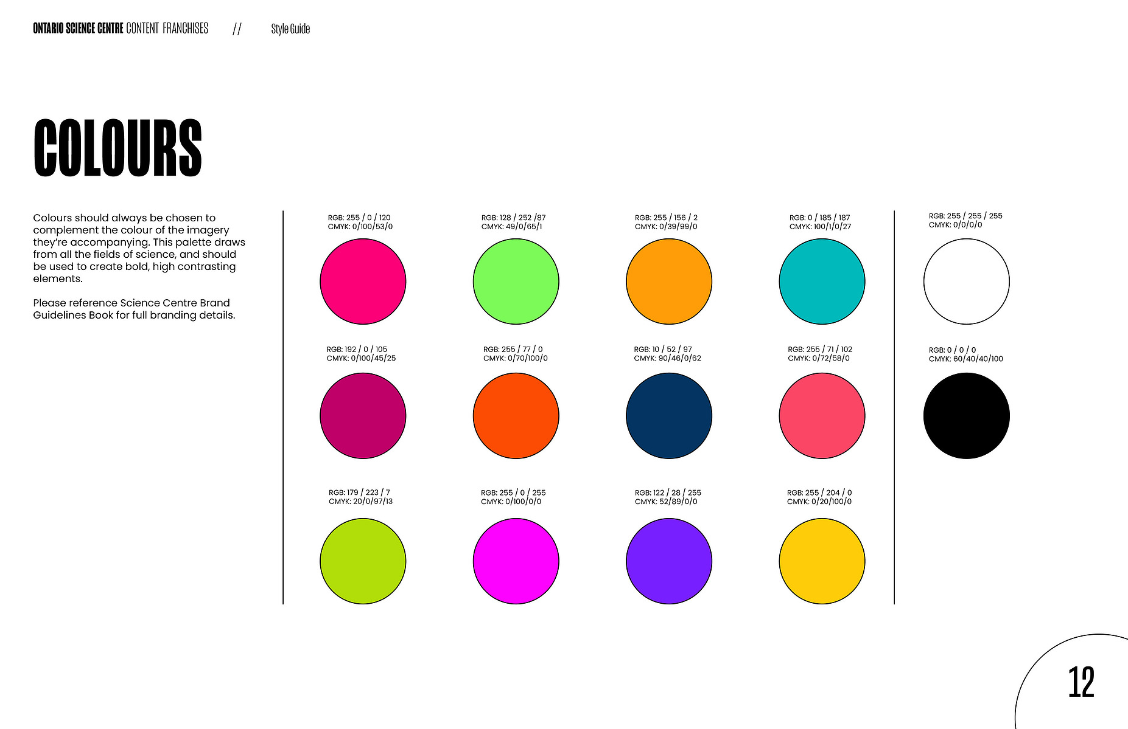Click label CMYK: 60/40/40/100
Viewport: 1128px width, 729px height.
(966, 359)
